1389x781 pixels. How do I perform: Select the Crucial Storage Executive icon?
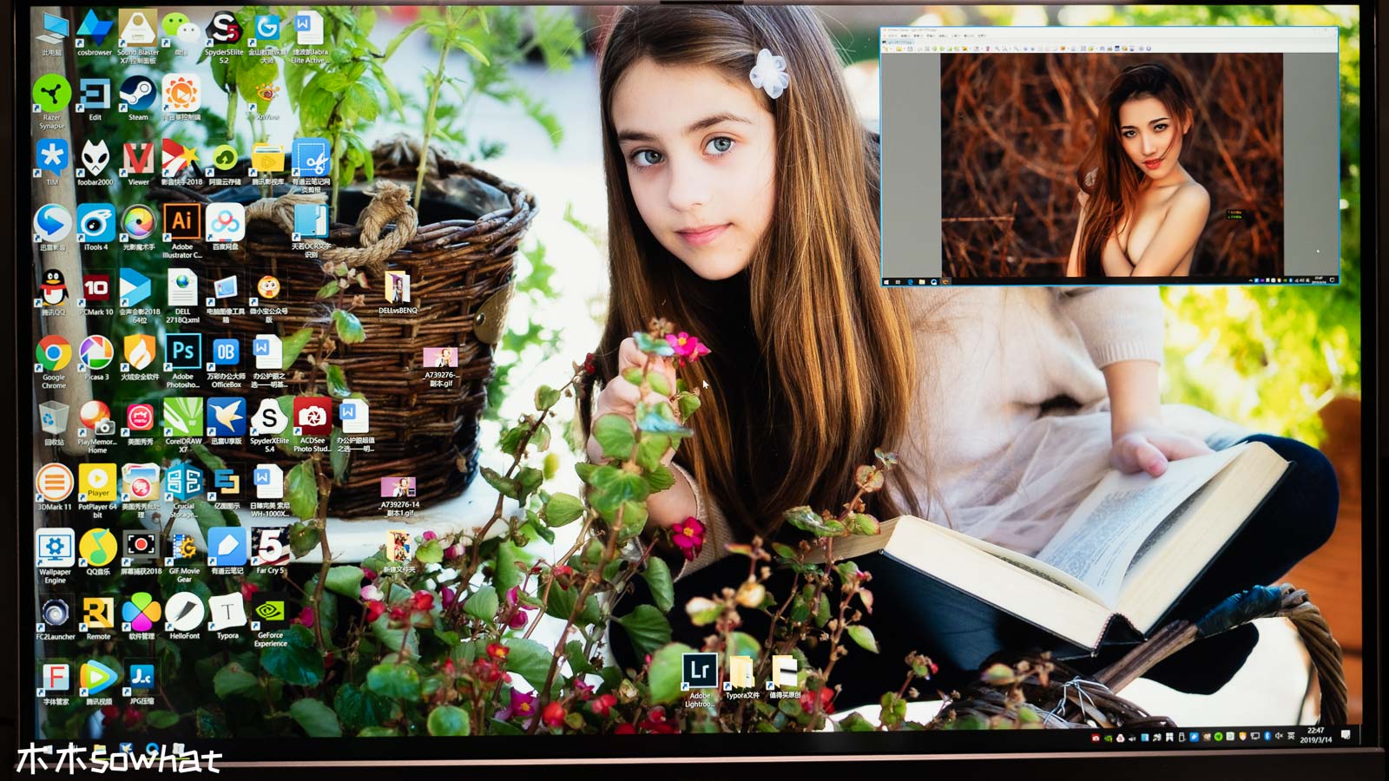tap(183, 491)
